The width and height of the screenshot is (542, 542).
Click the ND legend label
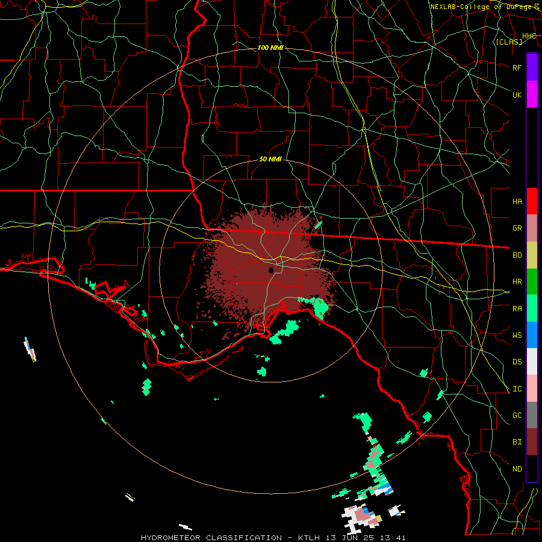tap(517, 469)
